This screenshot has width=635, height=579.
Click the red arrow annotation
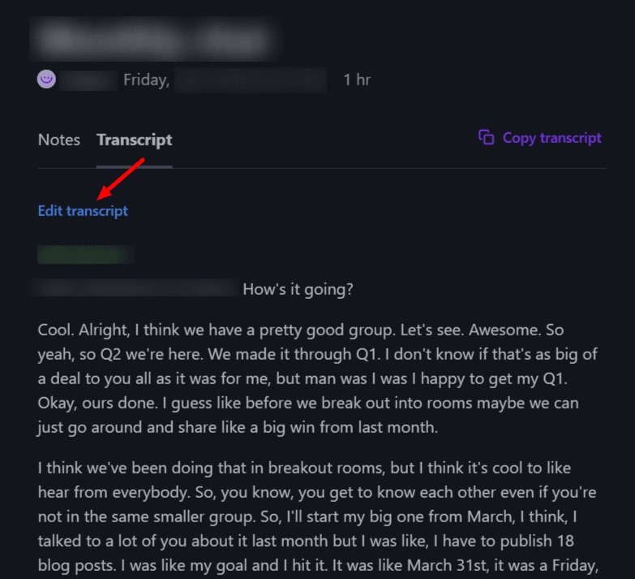121,179
